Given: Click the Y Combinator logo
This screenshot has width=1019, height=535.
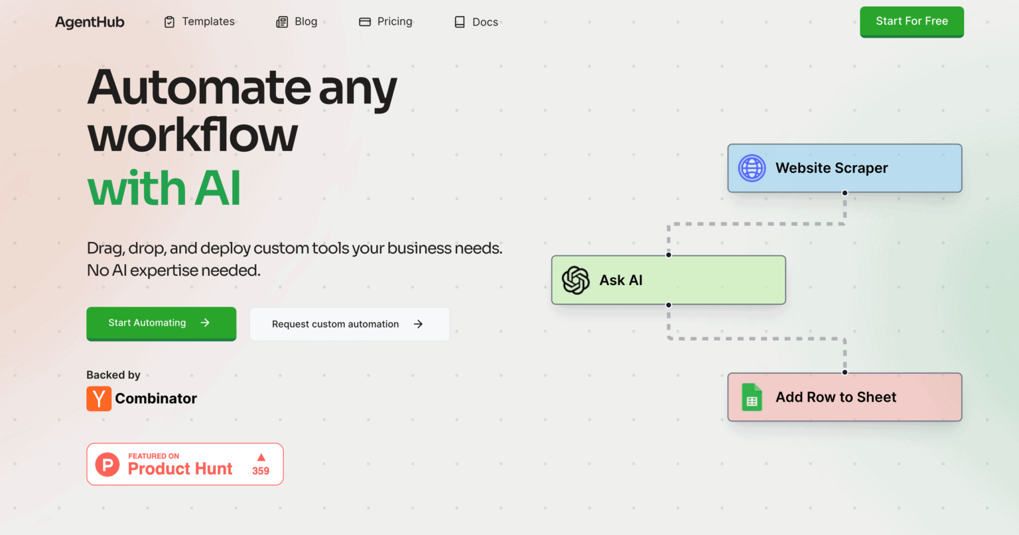Looking at the screenshot, I should coord(99,398).
